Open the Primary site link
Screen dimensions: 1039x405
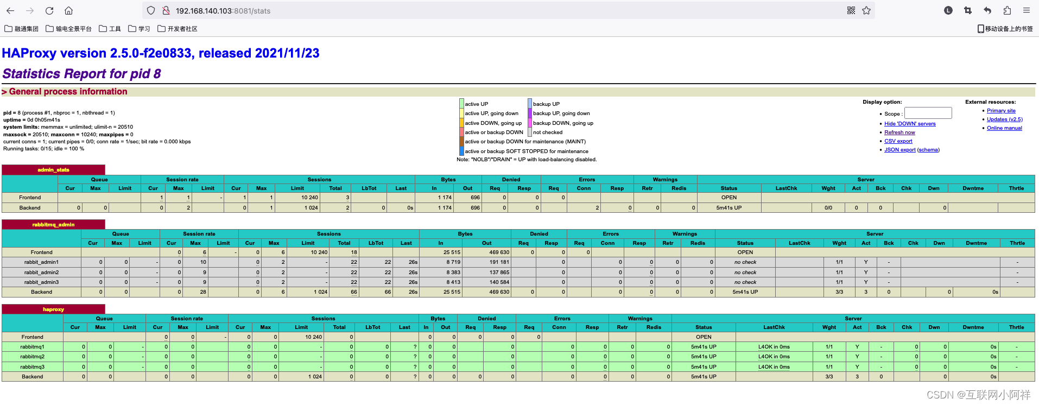click(1001, 111)
